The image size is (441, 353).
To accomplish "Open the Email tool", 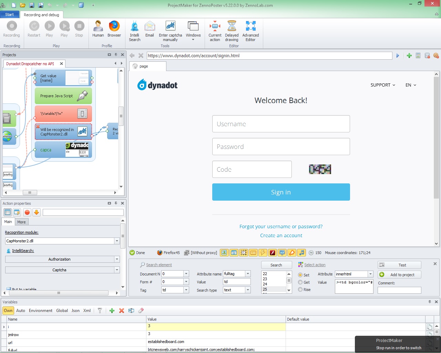I will coord(150,29).
